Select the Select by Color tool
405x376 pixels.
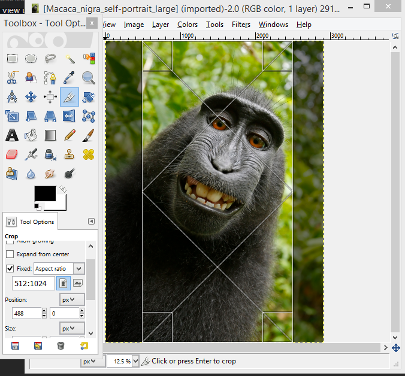pyautogui.click(x=89, y=59)
